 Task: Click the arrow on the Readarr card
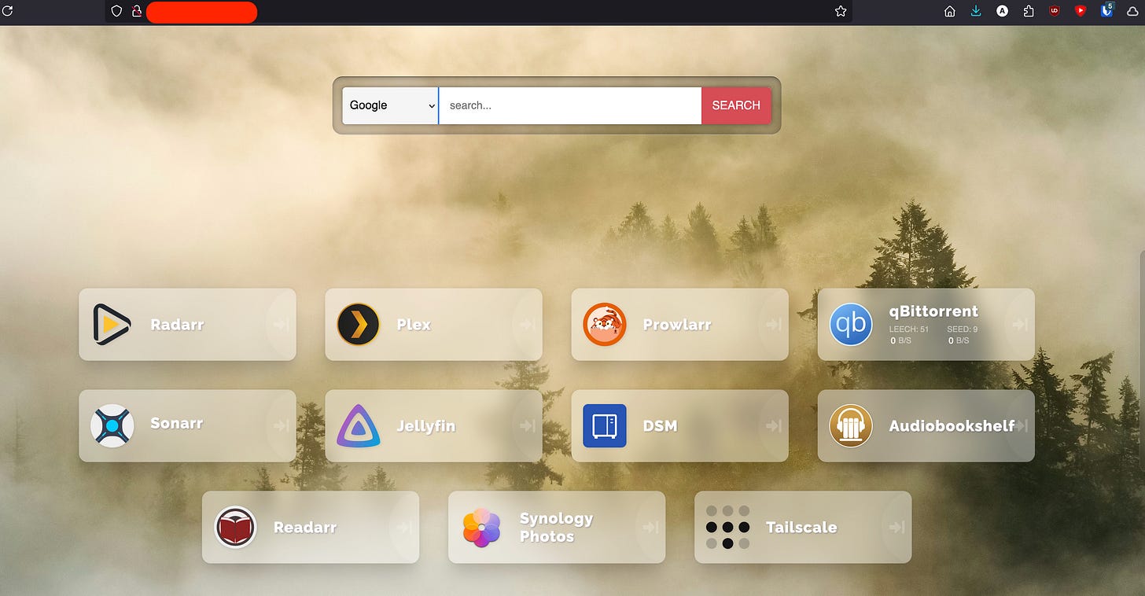tap(404, 528)
